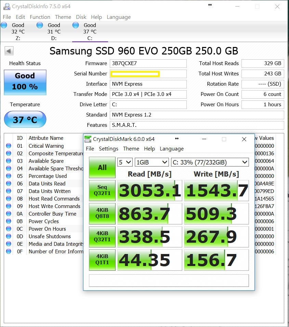Run the Seq Q32T1 benchmark
Viewport: 289px width, 327px height.
point(102,190)
